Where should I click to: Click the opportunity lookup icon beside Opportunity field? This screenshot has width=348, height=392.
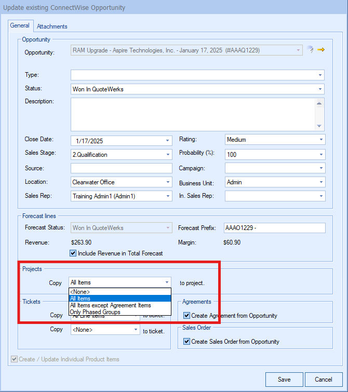coord(311,50)
